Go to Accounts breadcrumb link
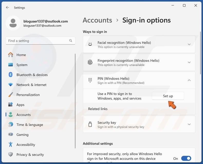 [x=97, y=20]
